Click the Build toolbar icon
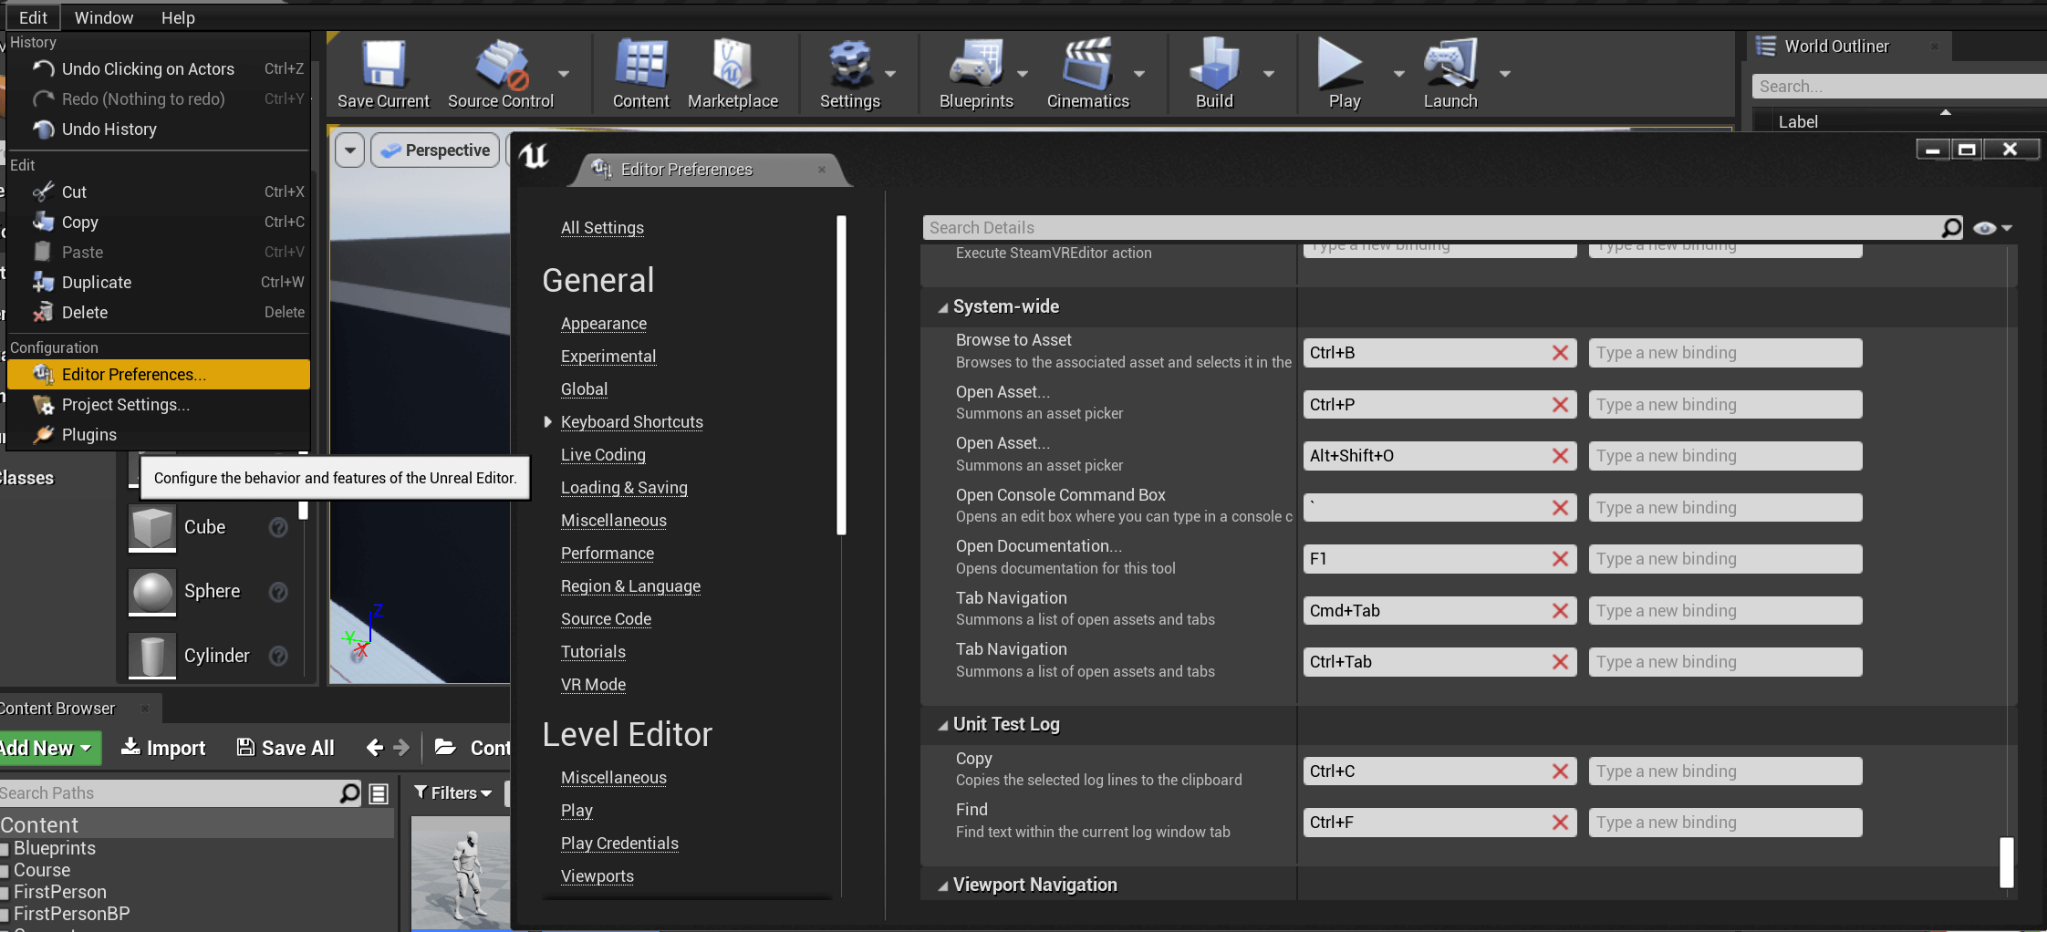The height and width of the screenshot is (932, 2047). pos(1214,75)
